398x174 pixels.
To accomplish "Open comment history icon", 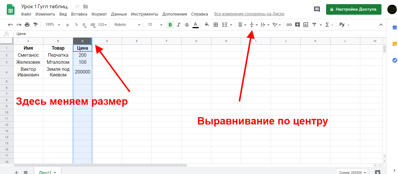I will click(x=317, y=9).
